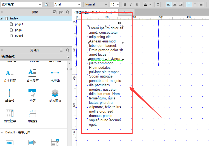Align text to center

coord(175,4)
